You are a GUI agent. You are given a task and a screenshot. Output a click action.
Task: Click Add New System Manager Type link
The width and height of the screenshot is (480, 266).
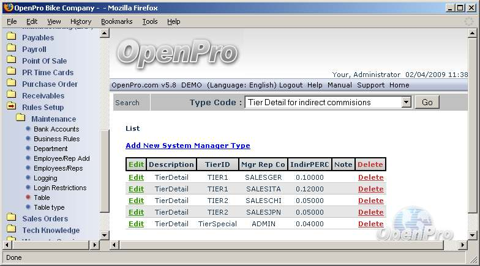[x=187, y=146]
